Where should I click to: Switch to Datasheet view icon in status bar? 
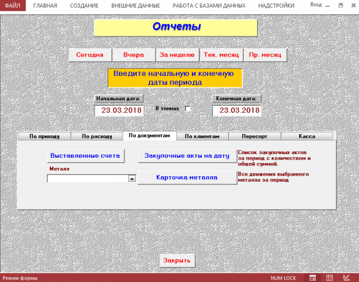point(329,278)
